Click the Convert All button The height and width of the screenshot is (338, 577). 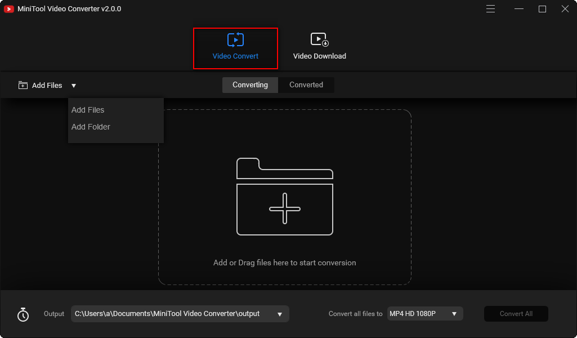point(516,314)
